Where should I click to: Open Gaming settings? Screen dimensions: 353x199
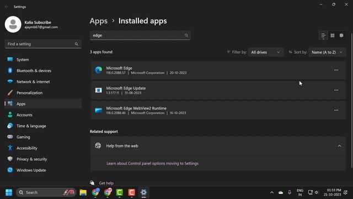point(43,137)
